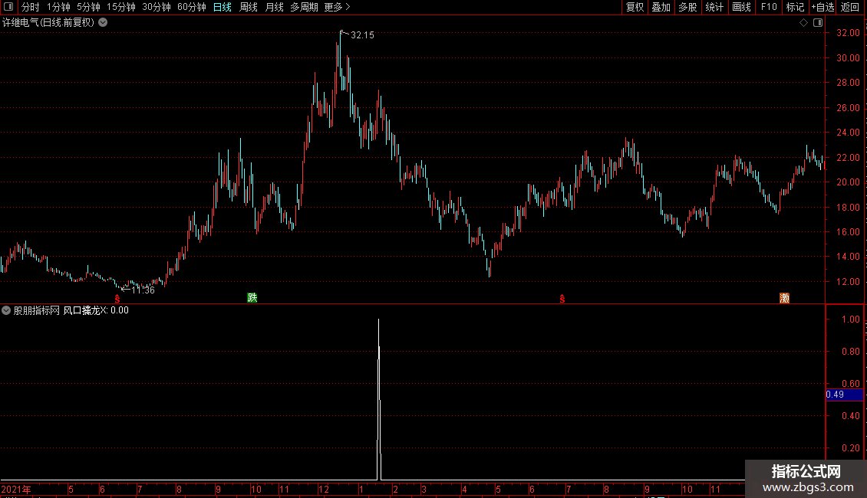Click the second red S signal marker

pyautogui.click(x=562, y=299)
